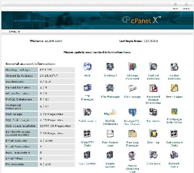194x173 pixels.
Task: Open the Raw Log Manager icon
Action: coord(132,133)
